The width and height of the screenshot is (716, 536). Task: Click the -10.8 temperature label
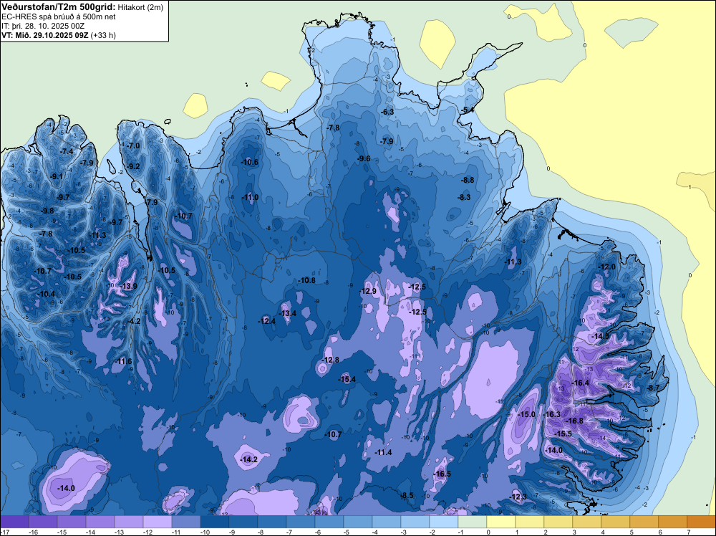(306, 280)
